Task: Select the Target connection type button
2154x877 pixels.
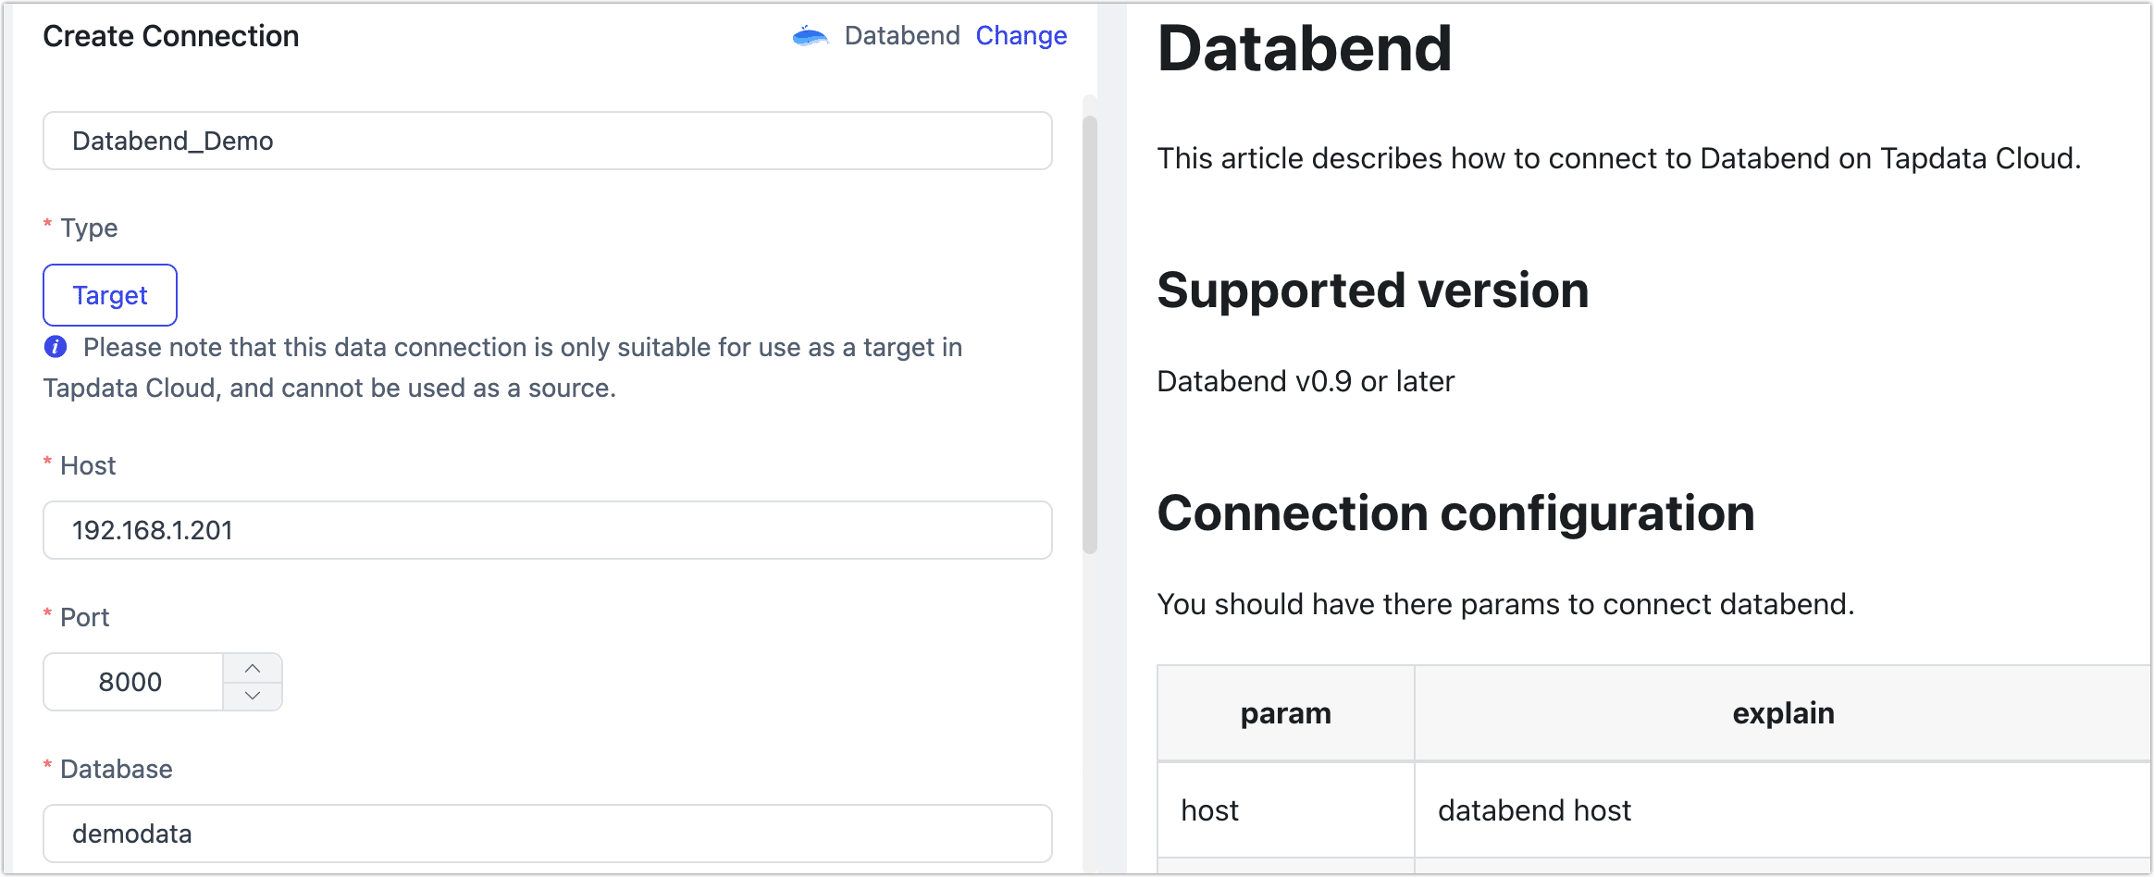Action: pyautogui.click(x=110, y=295)
